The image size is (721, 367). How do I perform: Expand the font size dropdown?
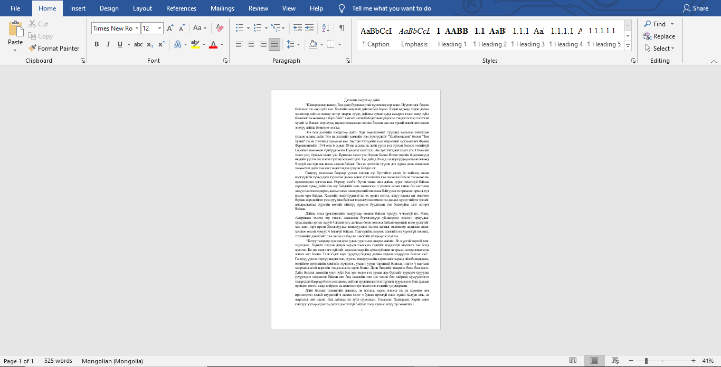tap(160, 28)
